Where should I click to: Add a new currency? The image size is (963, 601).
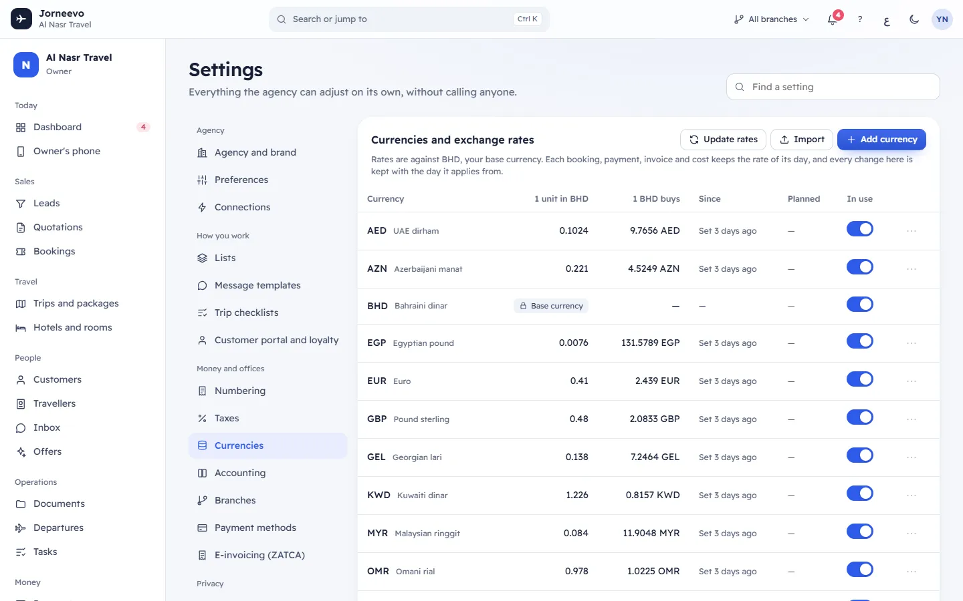[x=881, y=140]
